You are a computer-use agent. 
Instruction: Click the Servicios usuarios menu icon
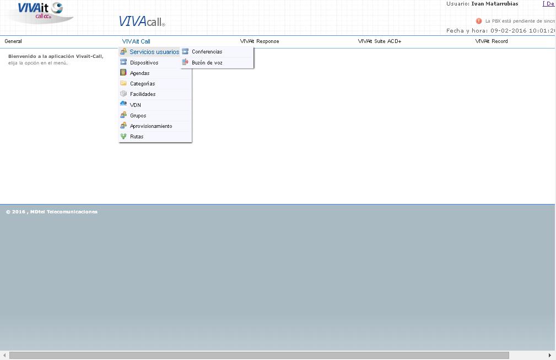123,52
